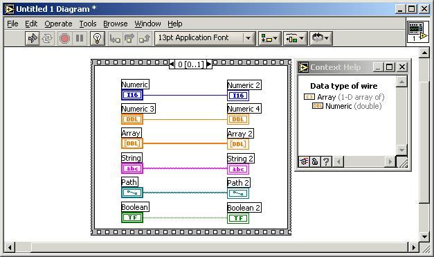Open the Distribute Objects dropdown
434x257 pixels.
click(x=295, y=38)
